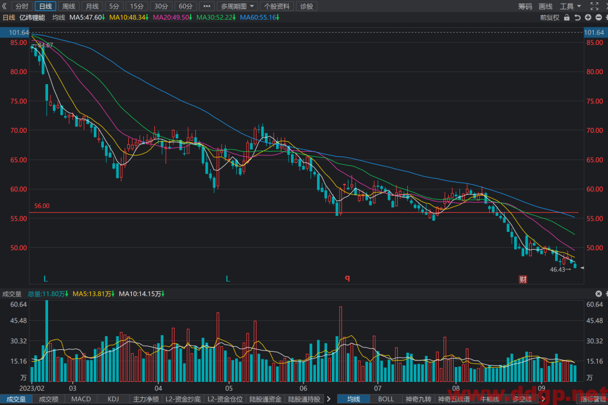
Task: Click the 56.00 horizontal price line label
Action: point(42,206)
